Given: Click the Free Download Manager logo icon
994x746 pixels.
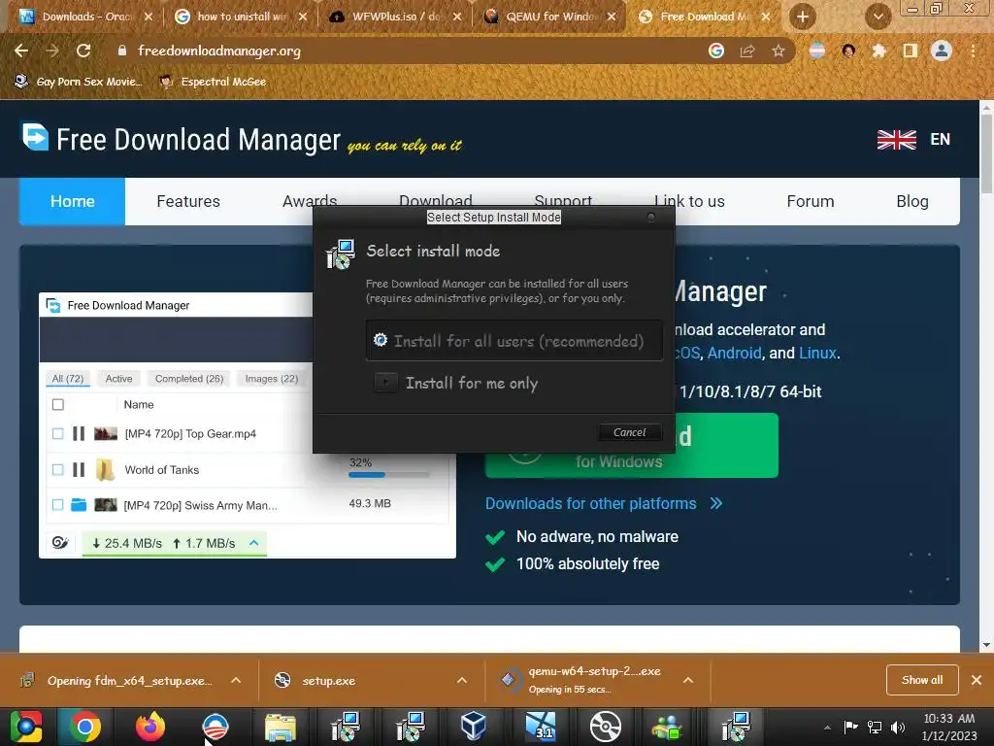Looking at the screenshot, I should pos(36,137).
